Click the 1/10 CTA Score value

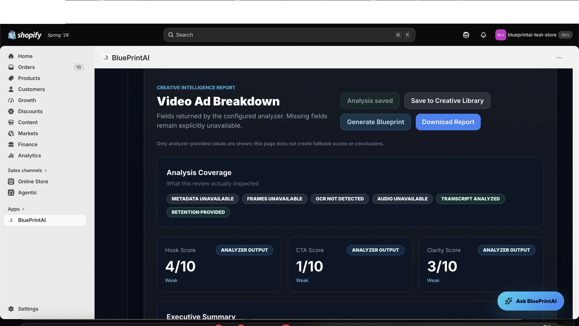309,267
